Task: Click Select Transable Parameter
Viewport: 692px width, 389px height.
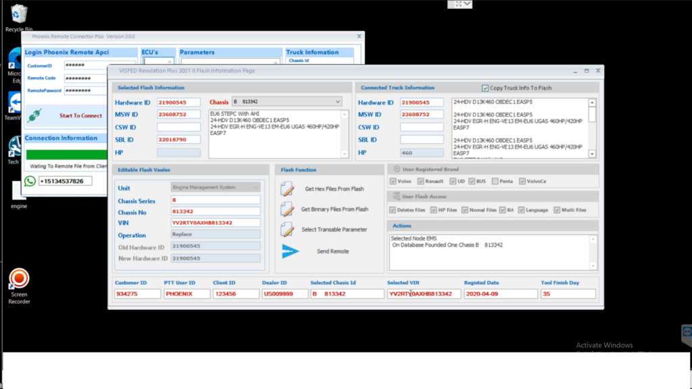Action: pyautogui.click(x=334, y=230)
